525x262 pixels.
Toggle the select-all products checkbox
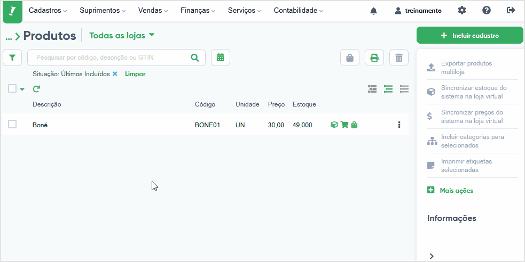coord(12,88)
